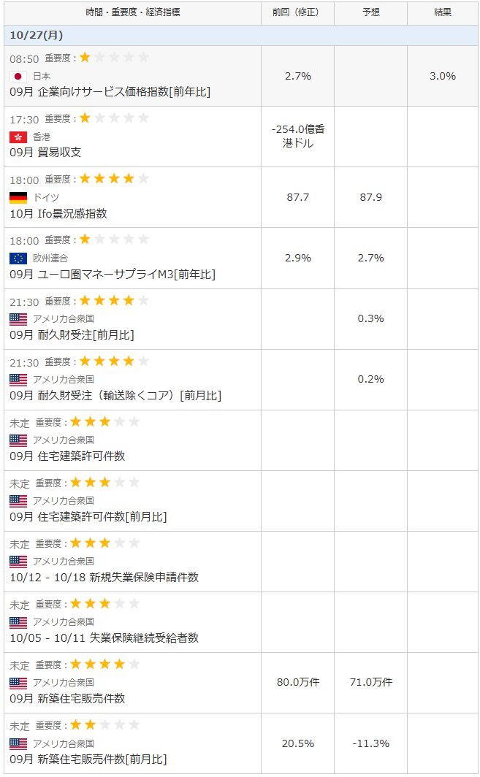Click importance stars for 貿易収支 row
This screenshot has width=480, height=777.
coord(113,118)
